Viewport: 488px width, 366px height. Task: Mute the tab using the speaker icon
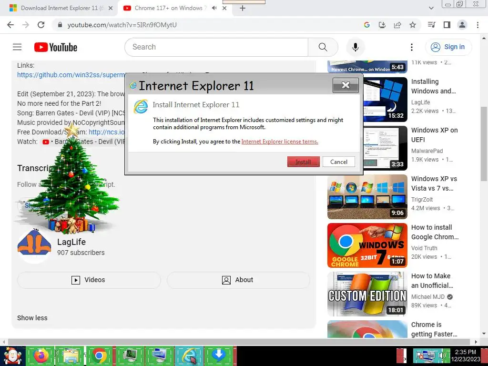(214, 8)
